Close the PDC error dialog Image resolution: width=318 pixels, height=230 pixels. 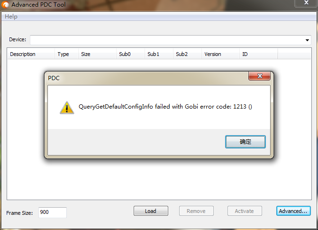point(259,76)
